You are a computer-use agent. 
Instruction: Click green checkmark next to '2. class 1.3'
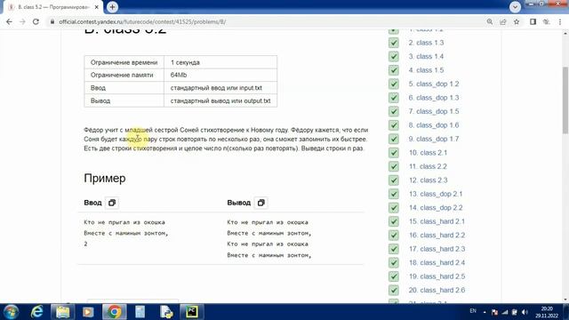click(x=394, y=43)
